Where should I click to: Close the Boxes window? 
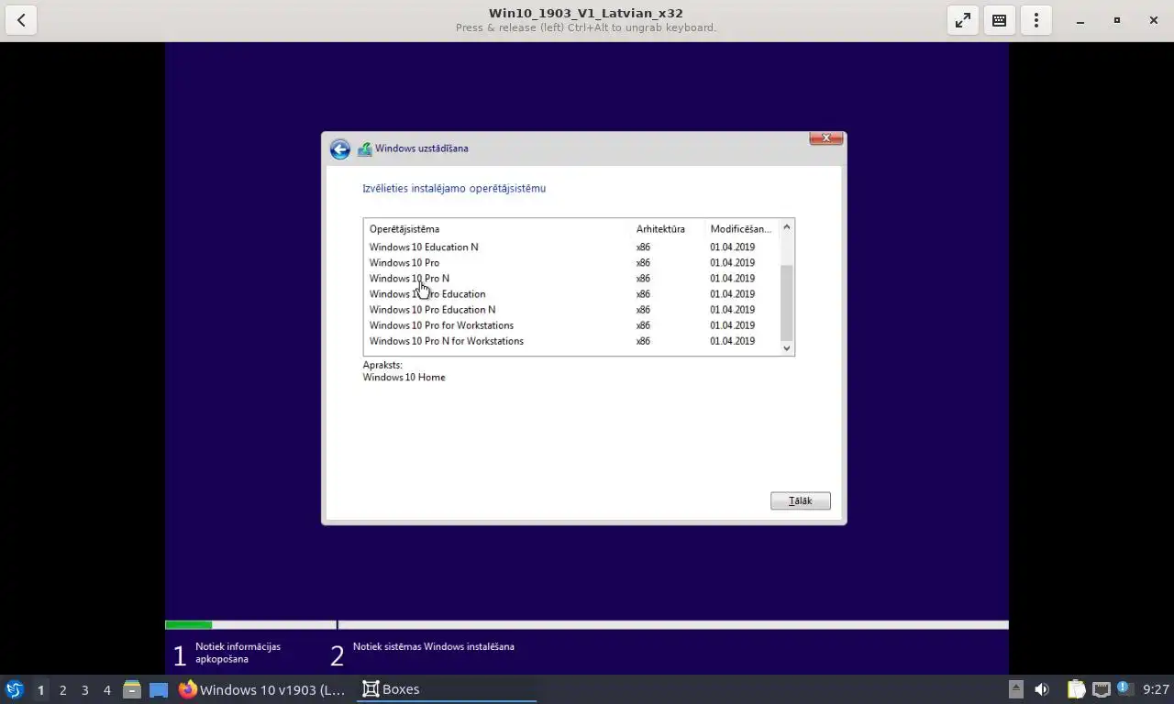(x=1154, y=20)
